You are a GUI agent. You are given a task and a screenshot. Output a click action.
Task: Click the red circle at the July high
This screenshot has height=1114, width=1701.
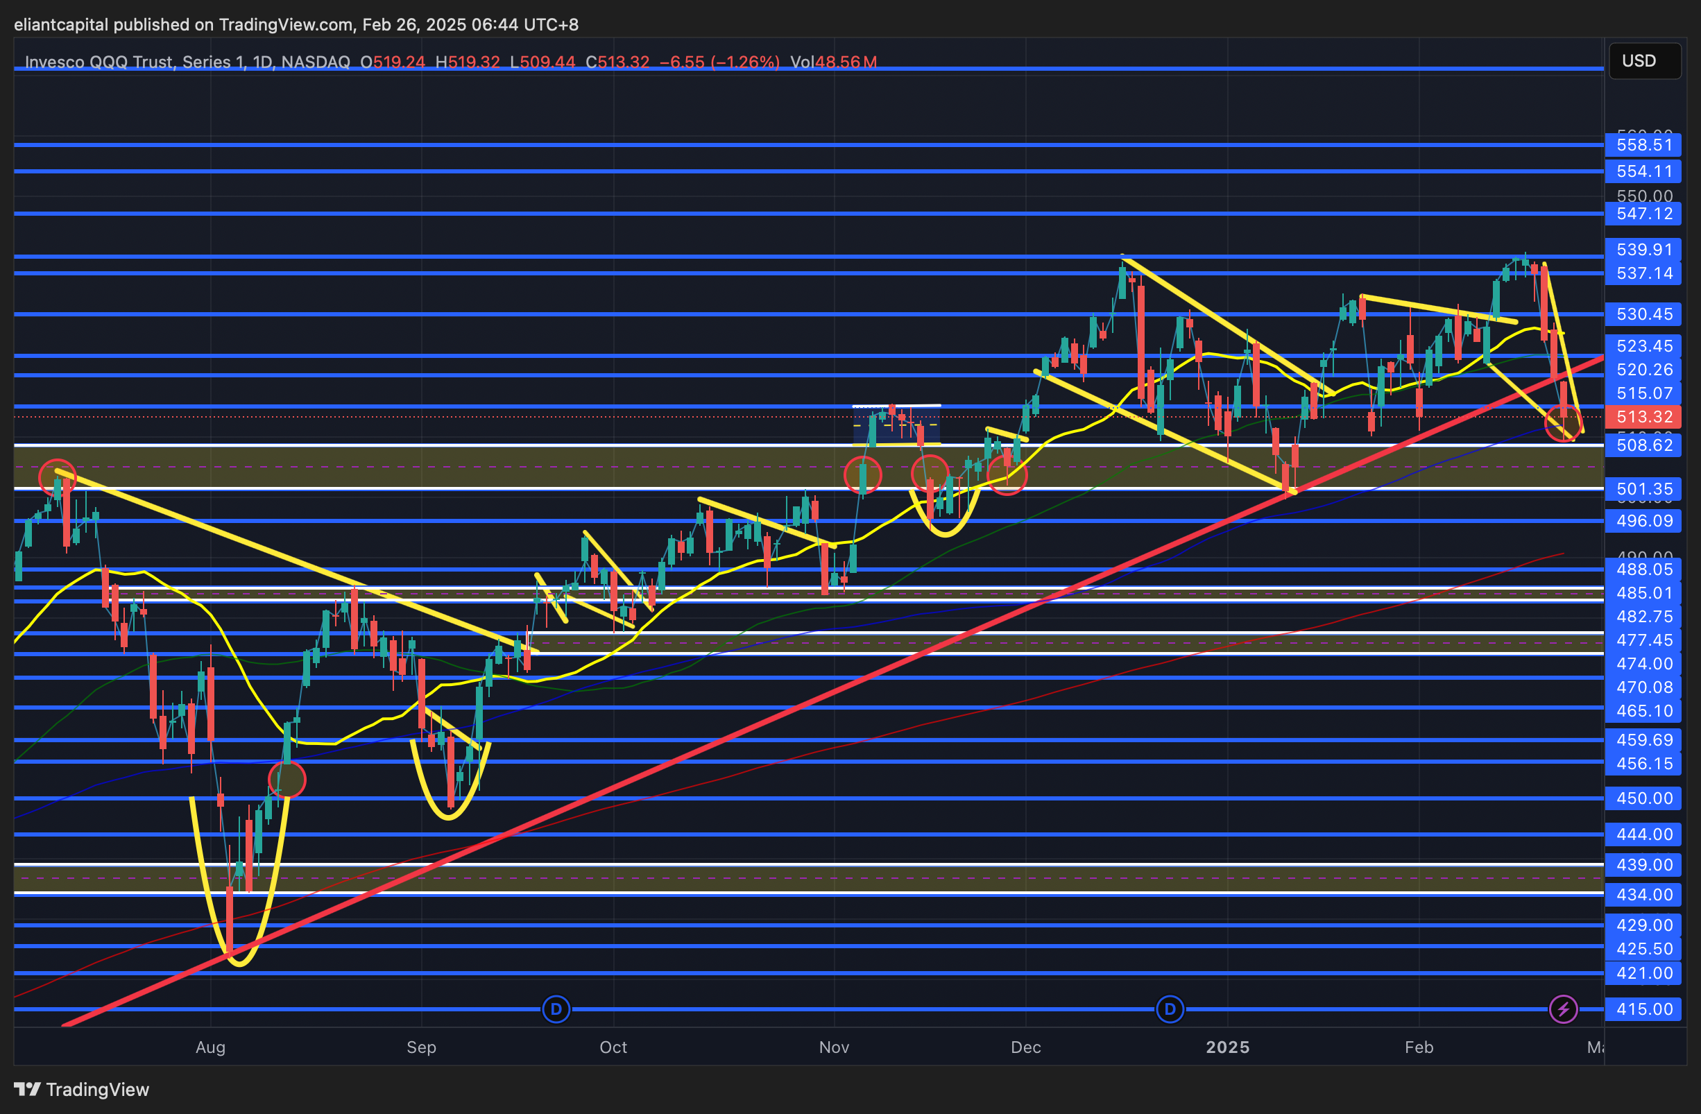(x=56, y=477)
